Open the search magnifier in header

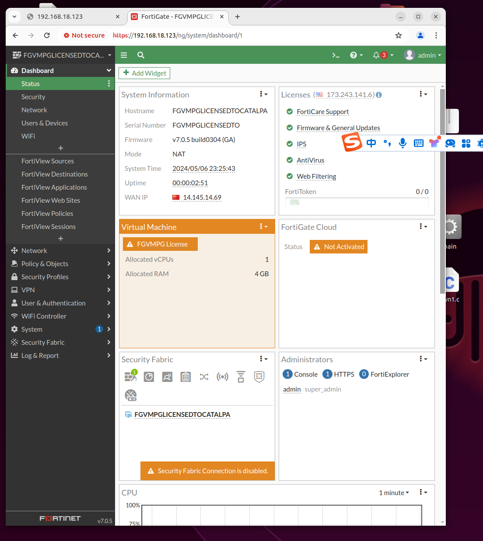140,55
